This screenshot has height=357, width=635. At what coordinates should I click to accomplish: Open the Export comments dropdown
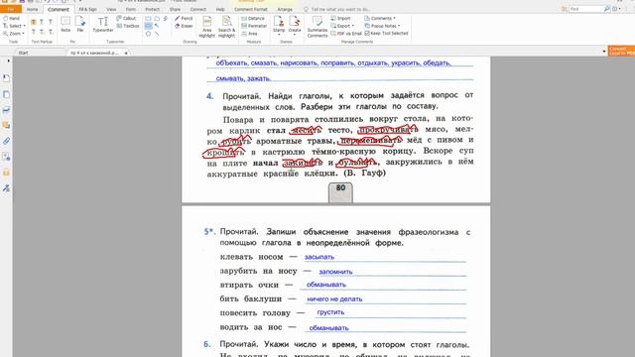[342, 26]
